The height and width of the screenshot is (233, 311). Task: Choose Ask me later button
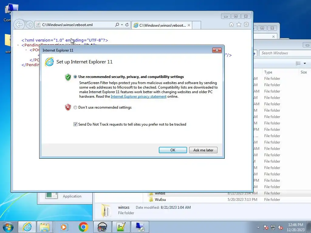(203, 150)
